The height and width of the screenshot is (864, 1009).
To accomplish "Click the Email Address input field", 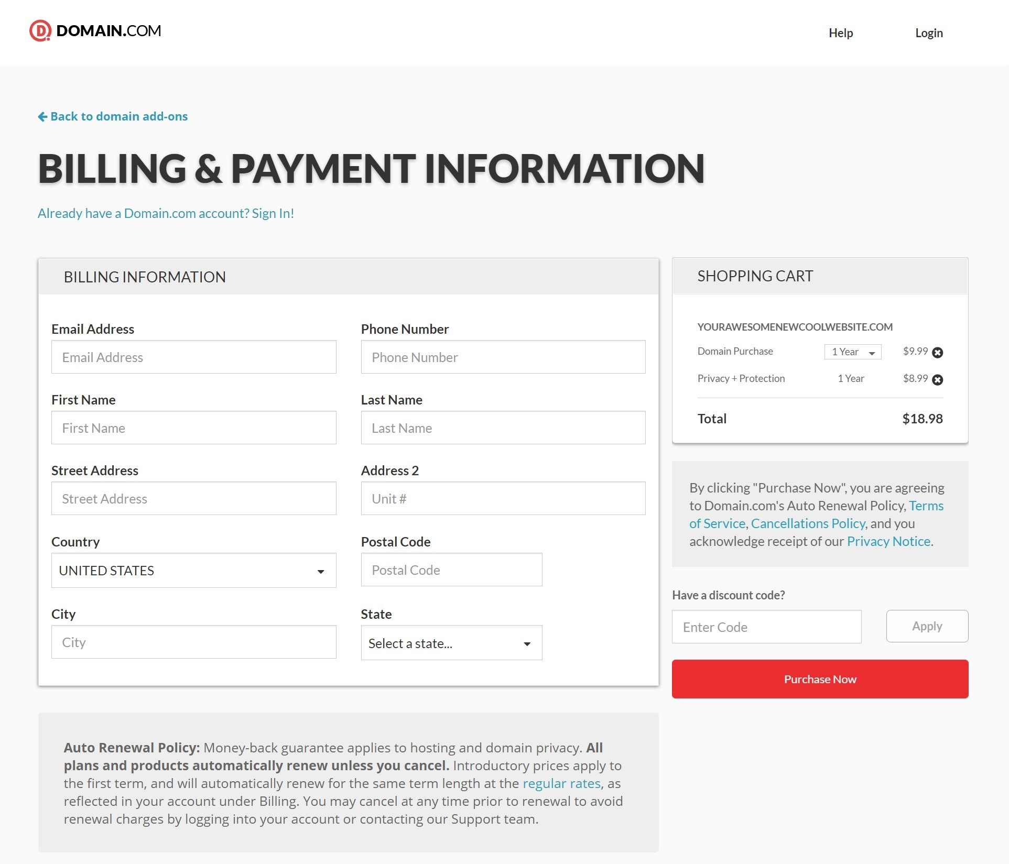I will coord(194,357).
